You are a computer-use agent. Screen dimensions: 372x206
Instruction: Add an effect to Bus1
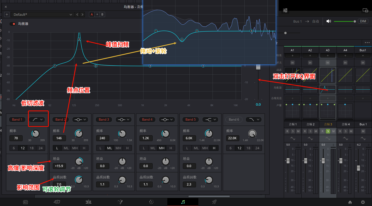(x=363, y=56)
